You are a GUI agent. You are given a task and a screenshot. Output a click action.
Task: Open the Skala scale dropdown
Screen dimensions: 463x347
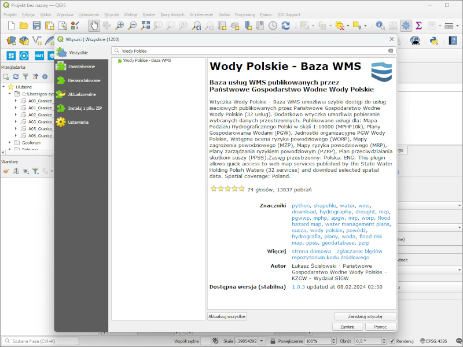click(262, 341)
